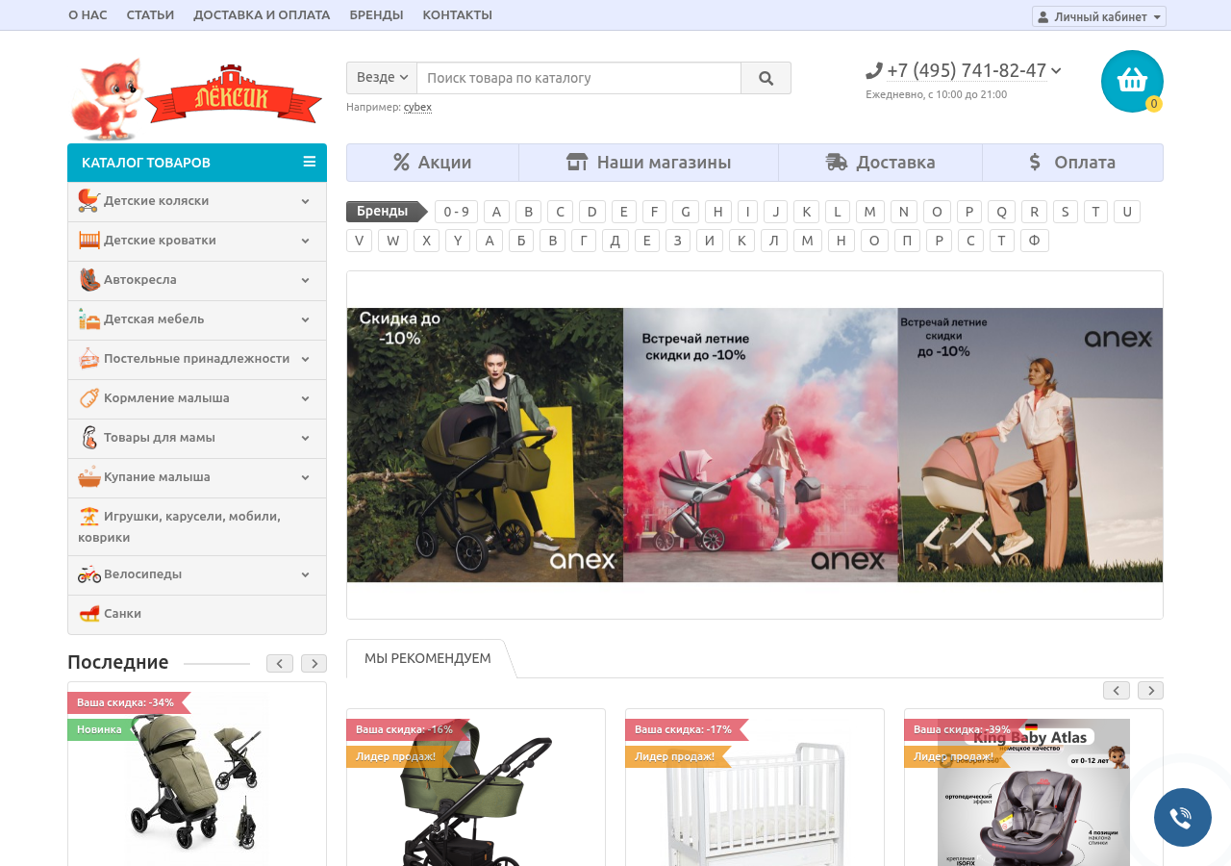
Task: Open ДОСТАВКА И ОПЛАТА top menu link
Action: (262, 15)
